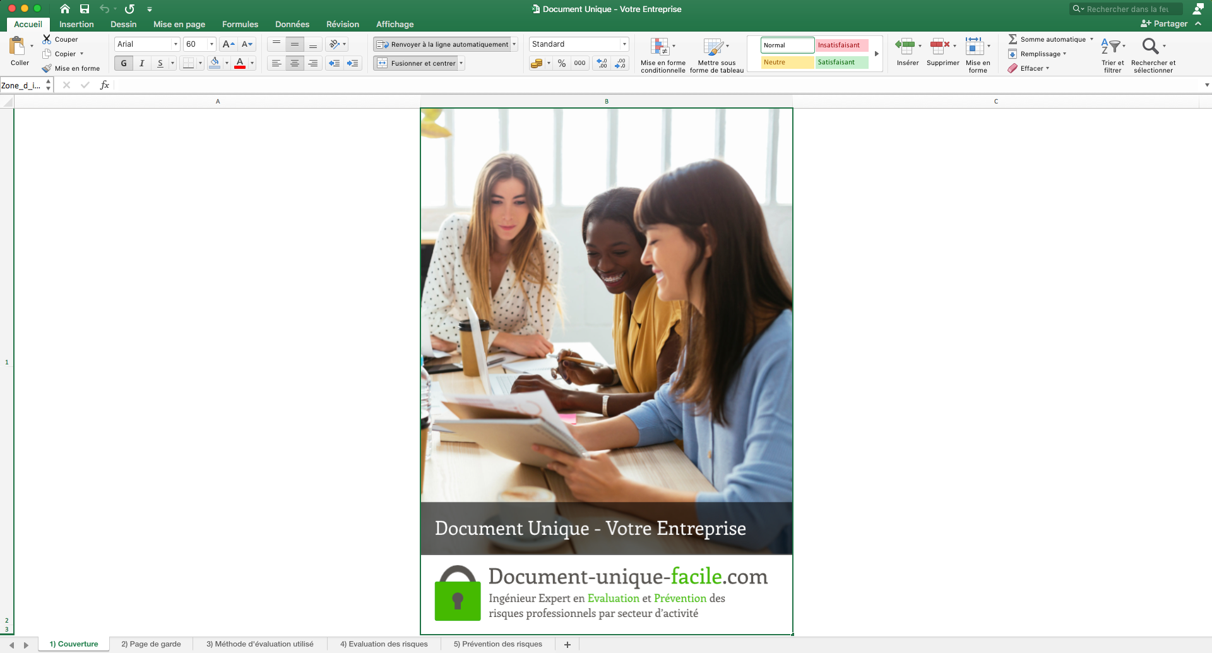This screenshot has width=1212, height=653.
Task: Open the font size dropdown
Action: pos(211,44)
